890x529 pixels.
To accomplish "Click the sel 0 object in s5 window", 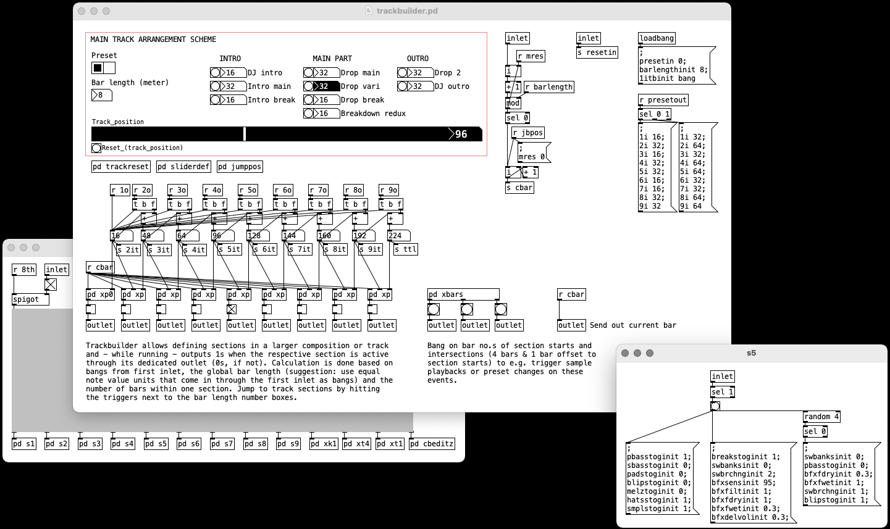I will (815, 431).
